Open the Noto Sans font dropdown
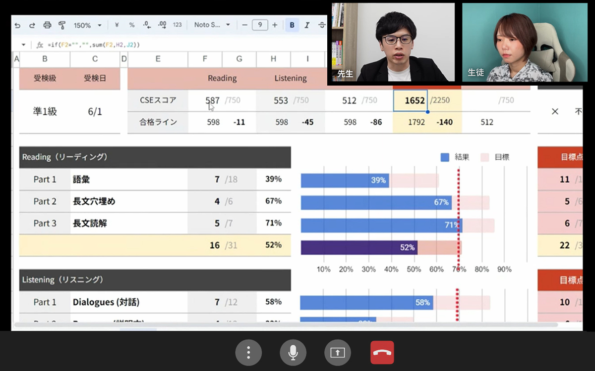This screenshot has width=595, height=371. (x=212, y=25)
